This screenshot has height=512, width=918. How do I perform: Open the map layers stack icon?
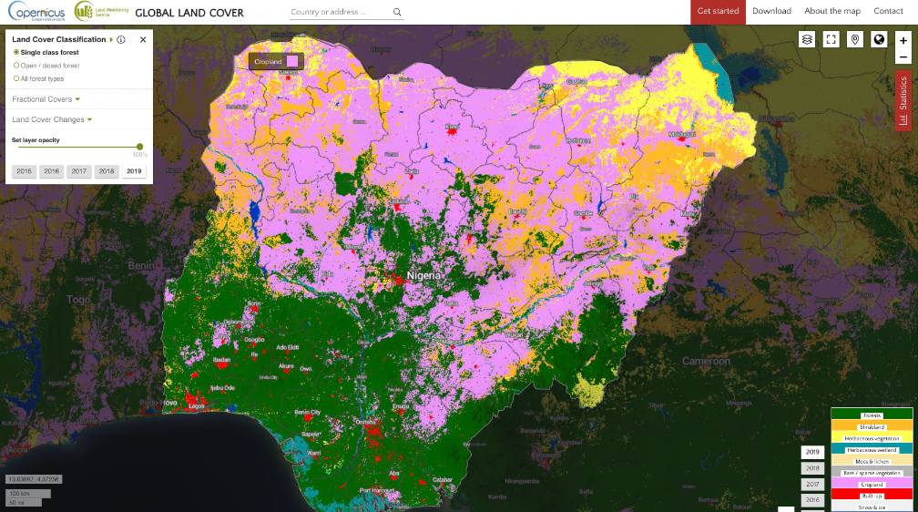(807, 39)
